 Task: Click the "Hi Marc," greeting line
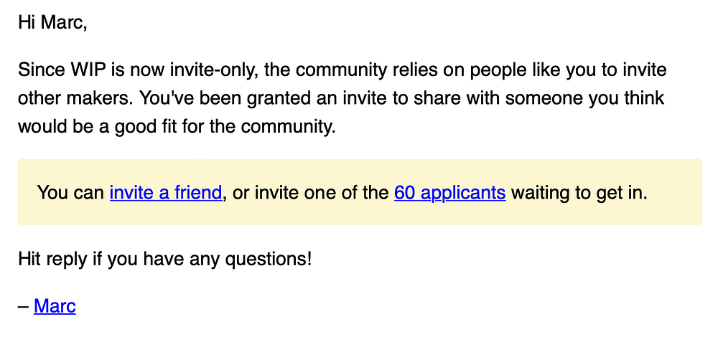52,22
